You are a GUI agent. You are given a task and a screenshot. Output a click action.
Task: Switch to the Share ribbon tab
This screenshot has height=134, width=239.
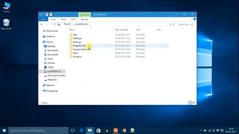tap(63, 19)
